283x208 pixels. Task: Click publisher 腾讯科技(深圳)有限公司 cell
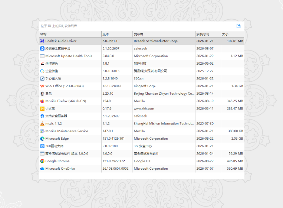150,71
